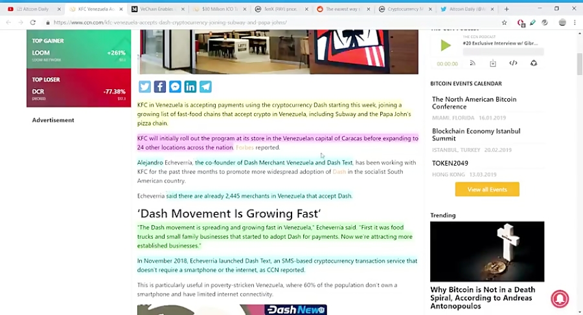Click the Advertisement label in sidebar
The image size is (583, 315).
click(x=53, y=120)
